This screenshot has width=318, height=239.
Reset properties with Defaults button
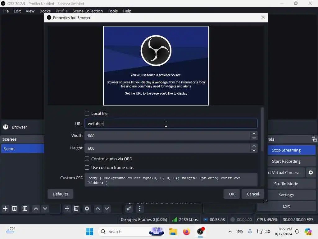(x=60, y=194)
